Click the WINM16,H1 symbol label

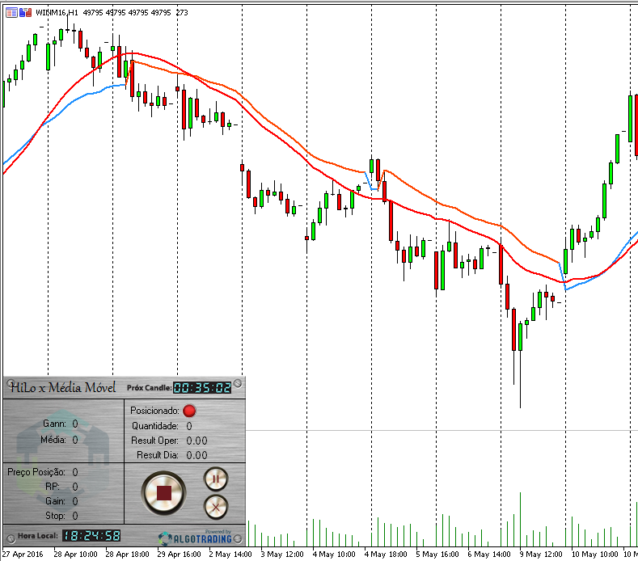point(57,13)
